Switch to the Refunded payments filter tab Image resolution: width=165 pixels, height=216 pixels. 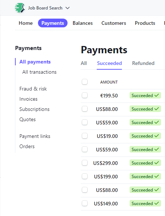coord(143,63)
